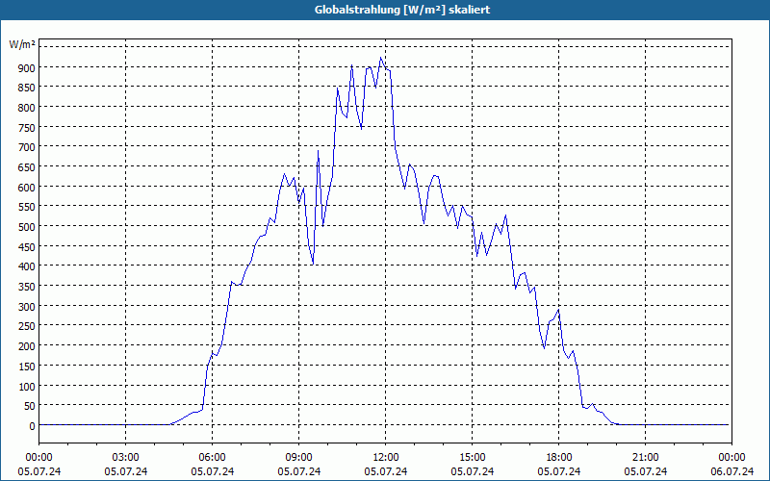Select the 21:00 time label
Screen dimensions: 770x481
point(645,458)
